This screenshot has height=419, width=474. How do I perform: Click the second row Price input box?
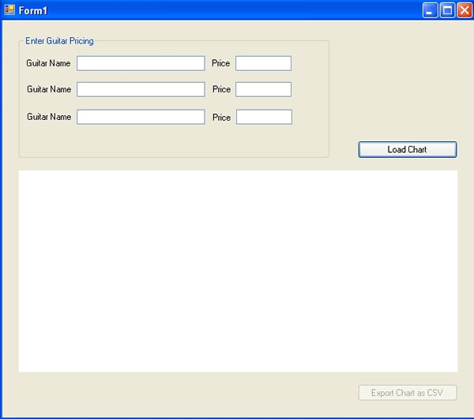click(263, 90)
